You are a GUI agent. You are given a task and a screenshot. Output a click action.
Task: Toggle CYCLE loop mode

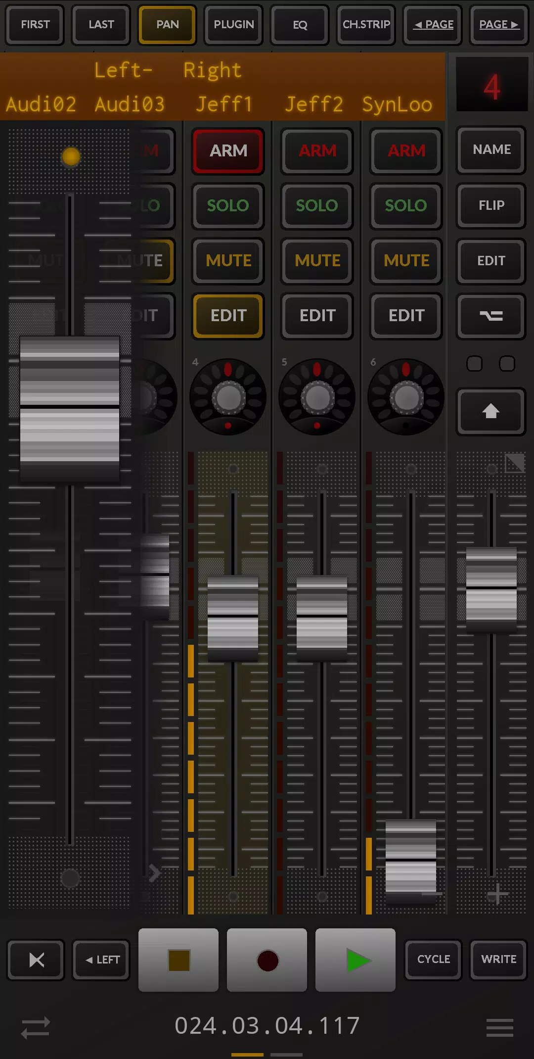pos(433,960)
